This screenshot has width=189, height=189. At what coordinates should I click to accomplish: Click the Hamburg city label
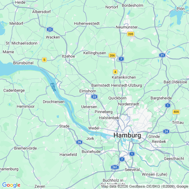(x=127, y=135)
